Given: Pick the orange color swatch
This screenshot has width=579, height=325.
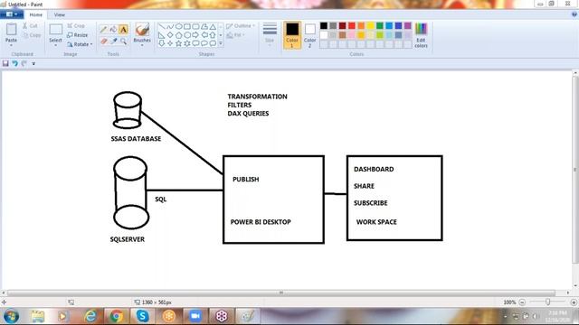Looking at the screenshot, I should tap(361, 26).
